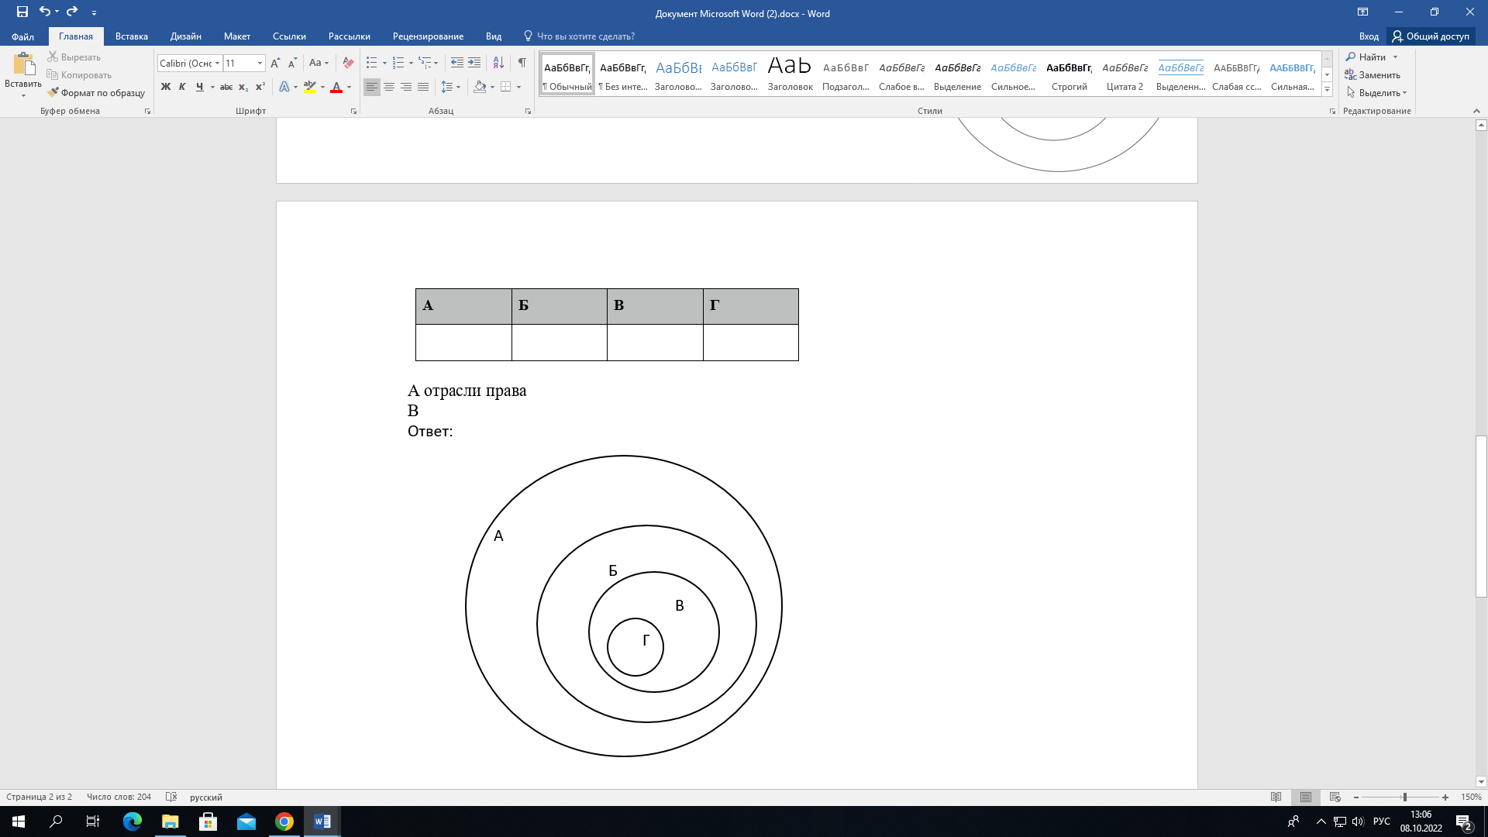Click the Общий доступ share button
The width and height of the screenshot is (1488, 837).
click(1431, 36)
